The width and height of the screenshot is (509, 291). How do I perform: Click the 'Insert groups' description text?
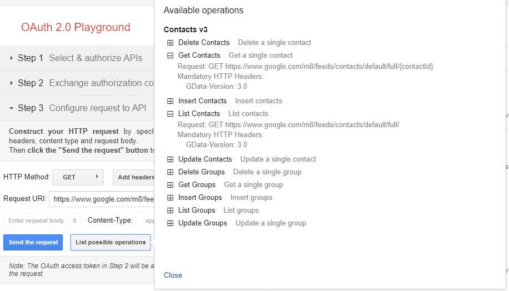(x=251, y=197)
